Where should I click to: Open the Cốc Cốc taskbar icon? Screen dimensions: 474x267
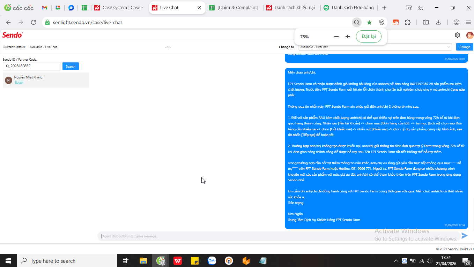(161, 261)
